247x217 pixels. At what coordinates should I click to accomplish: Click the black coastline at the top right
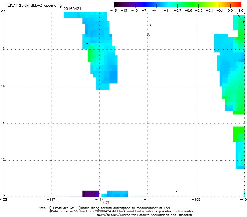[x=240, y=18]
